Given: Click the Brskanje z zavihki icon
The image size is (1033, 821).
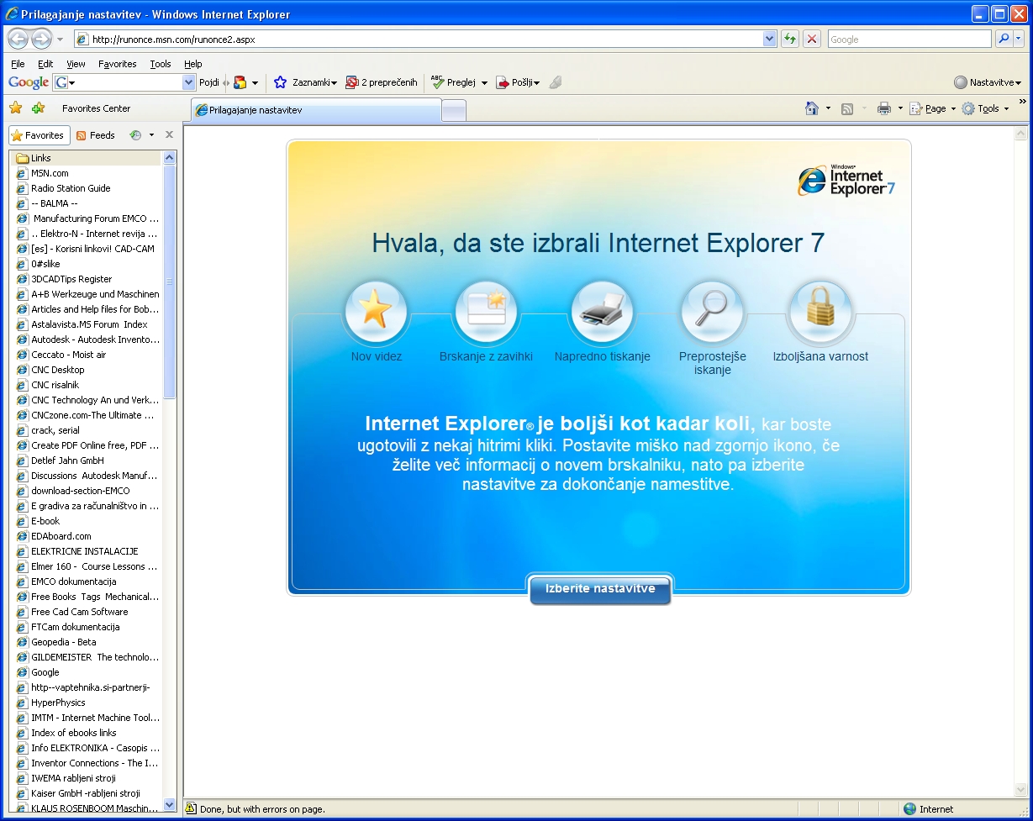Looking at the screenshot, I should pyautogui.click(x=486, y=312).
